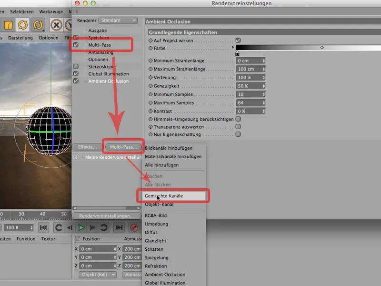Open the Selektieren menu in main window
Image resolution: width=381 pixels, height=286 pixels.
(22, 11)
